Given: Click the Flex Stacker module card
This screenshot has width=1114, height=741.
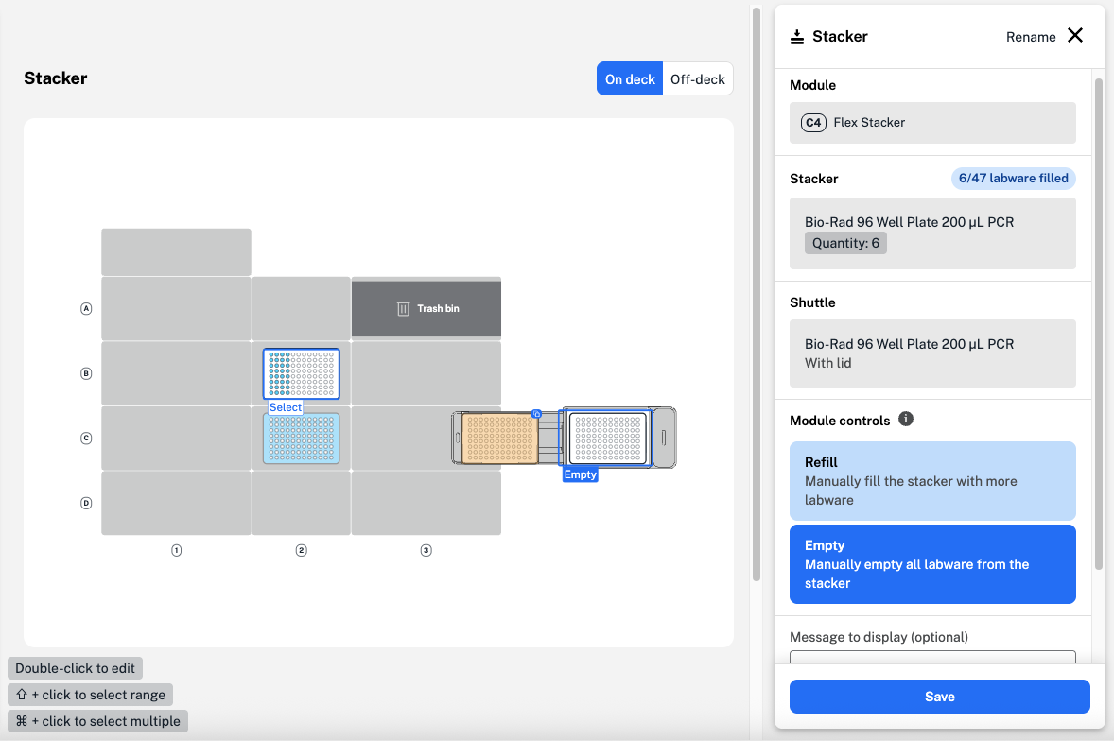Looking at the screenshot, I should pyautogui.click(x=932, y=123).
